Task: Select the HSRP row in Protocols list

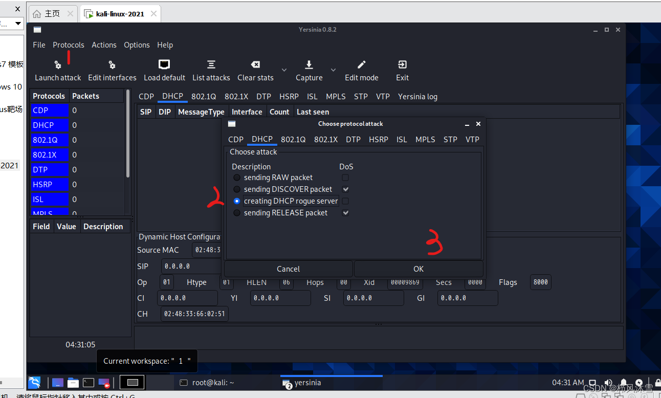Action: 77,184
